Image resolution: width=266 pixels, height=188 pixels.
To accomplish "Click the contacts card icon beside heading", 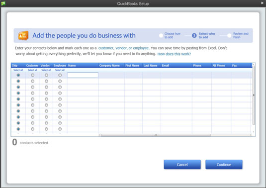I will [23, 36].
